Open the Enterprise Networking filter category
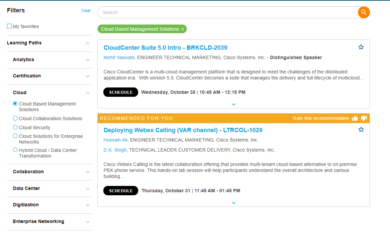The width and height of the screenshot is (390, 235). pos(88,222)
